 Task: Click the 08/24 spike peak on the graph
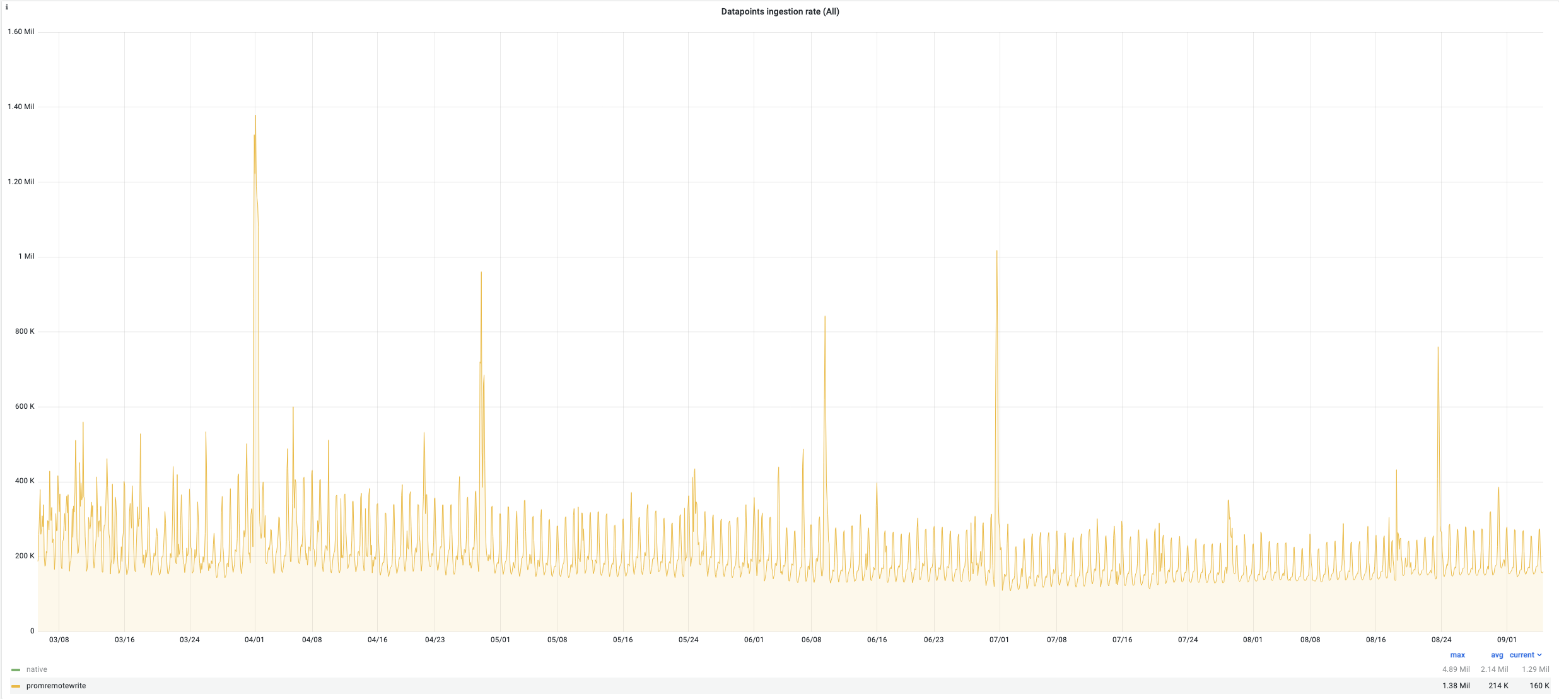(x=1438, y=348)
